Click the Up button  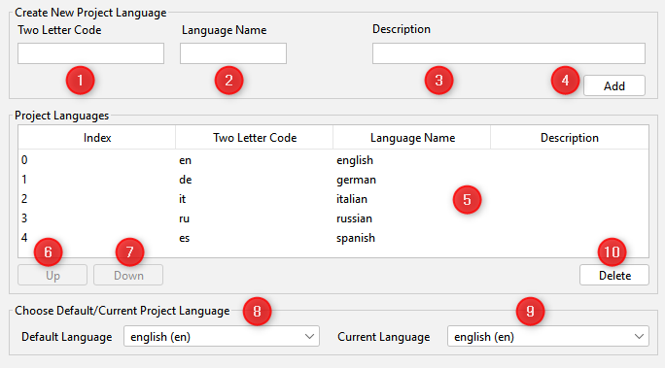[x=52, y=275]
